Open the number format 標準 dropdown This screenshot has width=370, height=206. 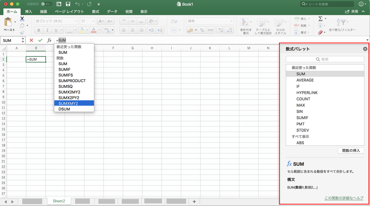pyautogui.click(x=232, y=21)
